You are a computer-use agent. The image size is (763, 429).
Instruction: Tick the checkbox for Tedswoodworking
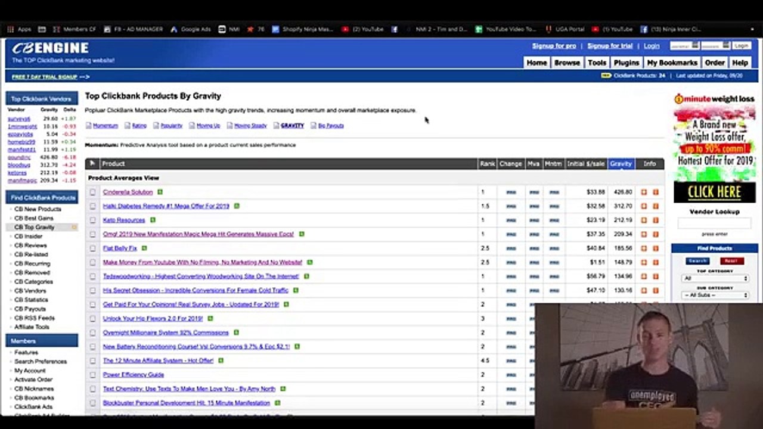pos(92,276)
